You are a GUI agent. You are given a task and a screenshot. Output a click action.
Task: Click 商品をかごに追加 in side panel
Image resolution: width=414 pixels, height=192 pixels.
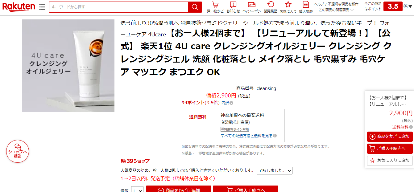(x=390, y=137)
